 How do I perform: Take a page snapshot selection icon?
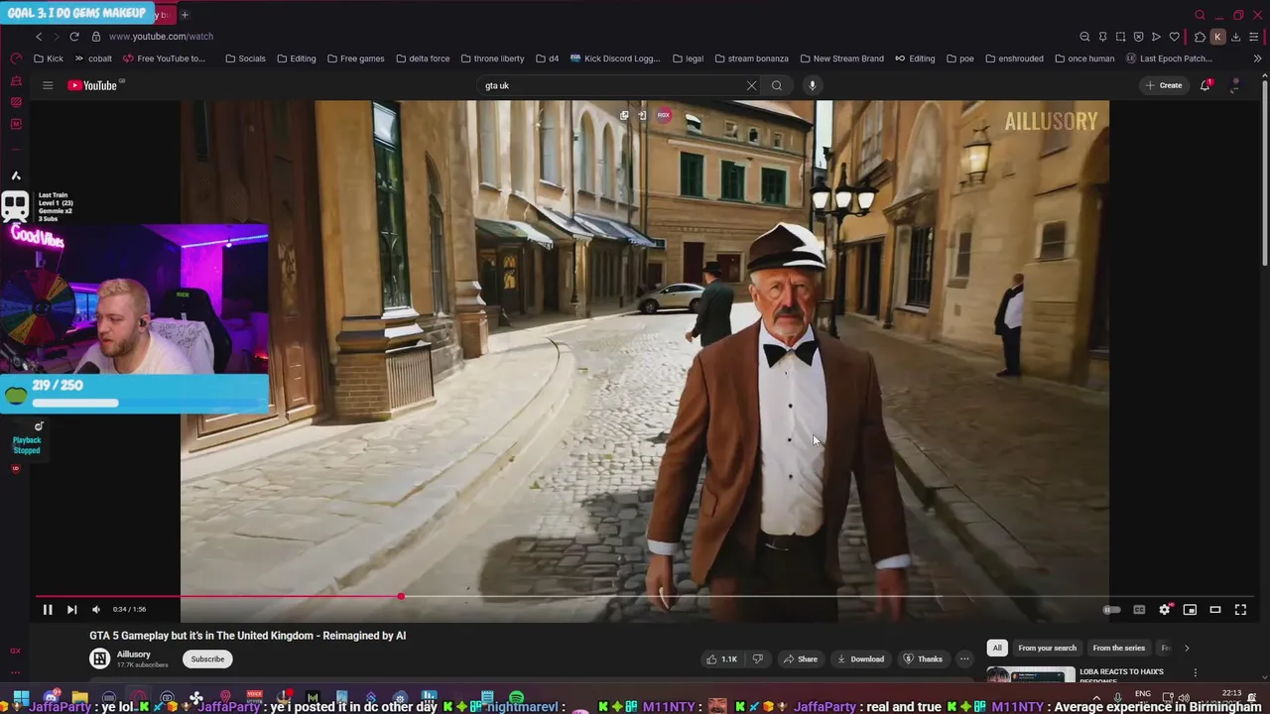(x=1120, y=37)
